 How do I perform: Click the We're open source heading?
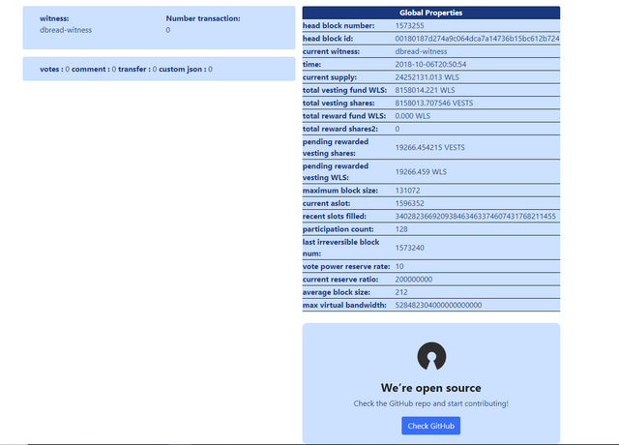(x=431, y=388)
